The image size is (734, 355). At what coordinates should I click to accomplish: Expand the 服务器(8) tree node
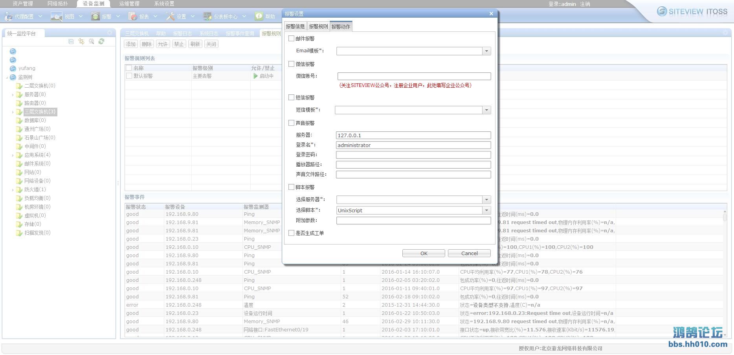(13, 95)
